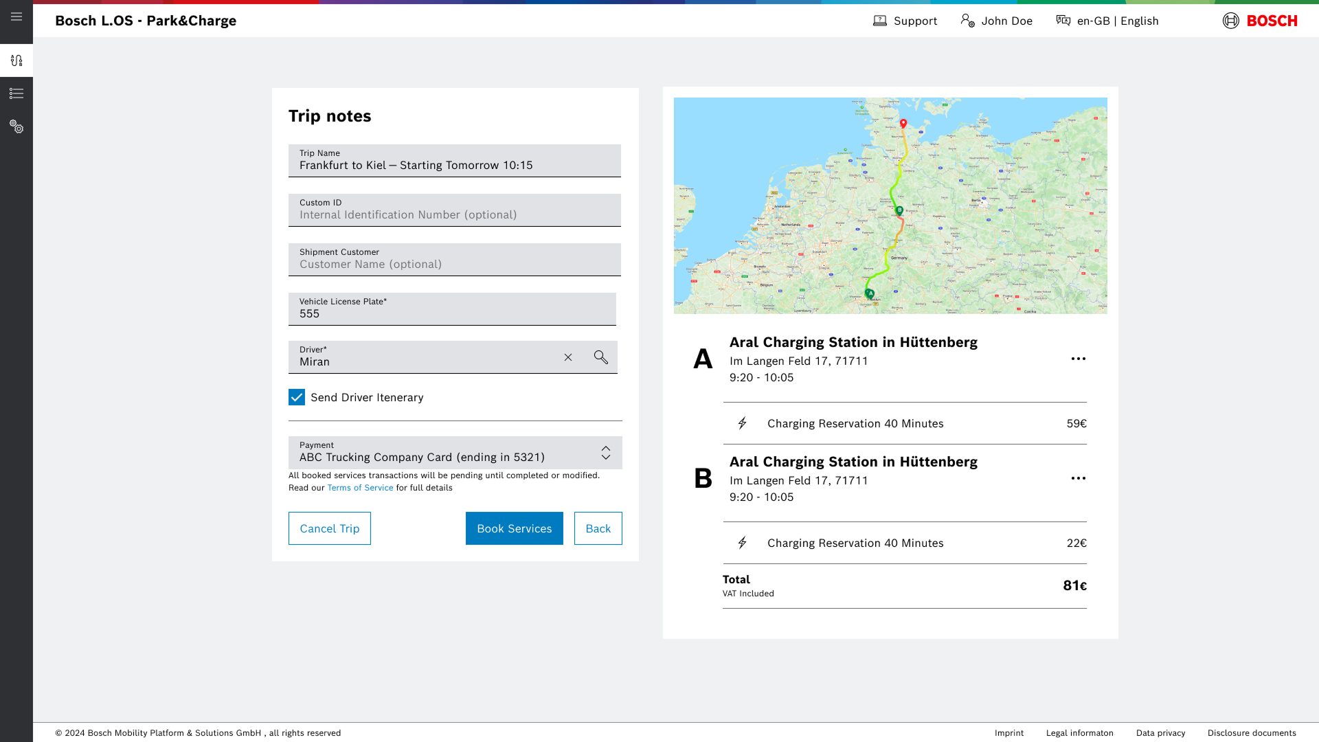This screenshot has width=1319, height=742.
Task: Click Cancel Trip button
Action: pos(330,528)
